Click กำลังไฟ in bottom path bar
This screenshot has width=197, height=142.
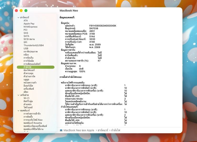[116, 130]
